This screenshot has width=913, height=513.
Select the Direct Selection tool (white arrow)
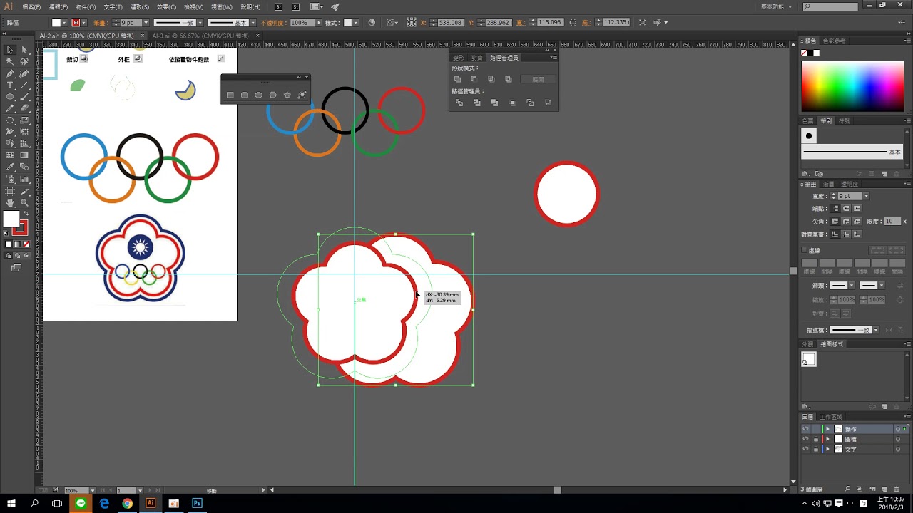point(24,50)
